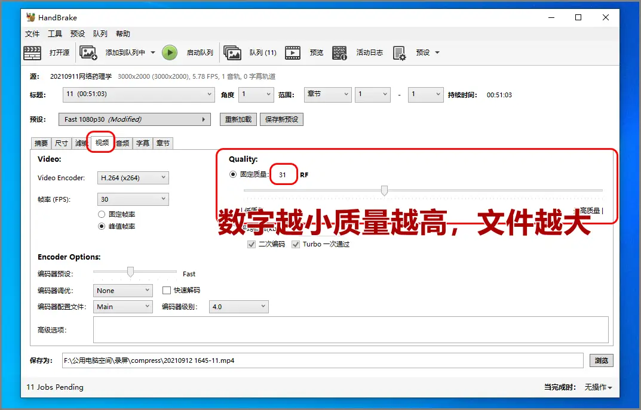
Task: Click the quality RF slider handle
Action: point(384,190)
